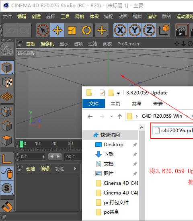Click navigation pane scroll up arrow
The height and width of the screenshot is (221, 193).
(142, 127)
